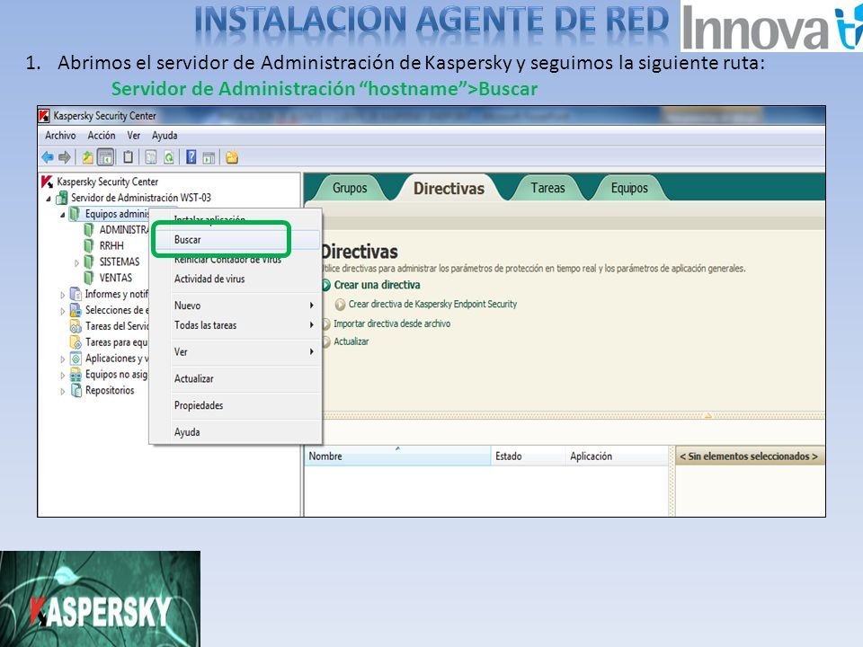Collapse the Equipos administrados tree node
This screenshot has width=863, height=647.
(x=62, y=215)
